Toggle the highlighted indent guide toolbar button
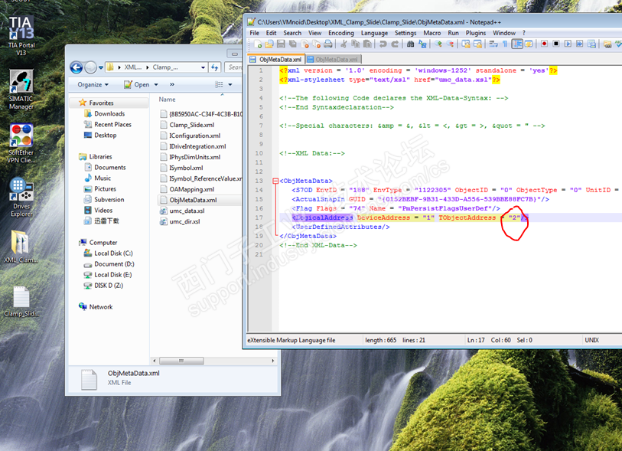This screenshot has width=622, height=451. point(518,44)
